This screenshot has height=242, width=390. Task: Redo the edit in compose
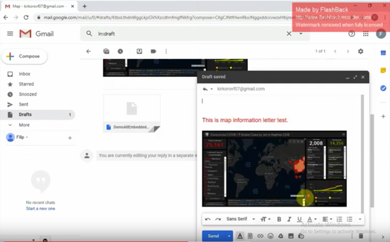tap(218, 219)
